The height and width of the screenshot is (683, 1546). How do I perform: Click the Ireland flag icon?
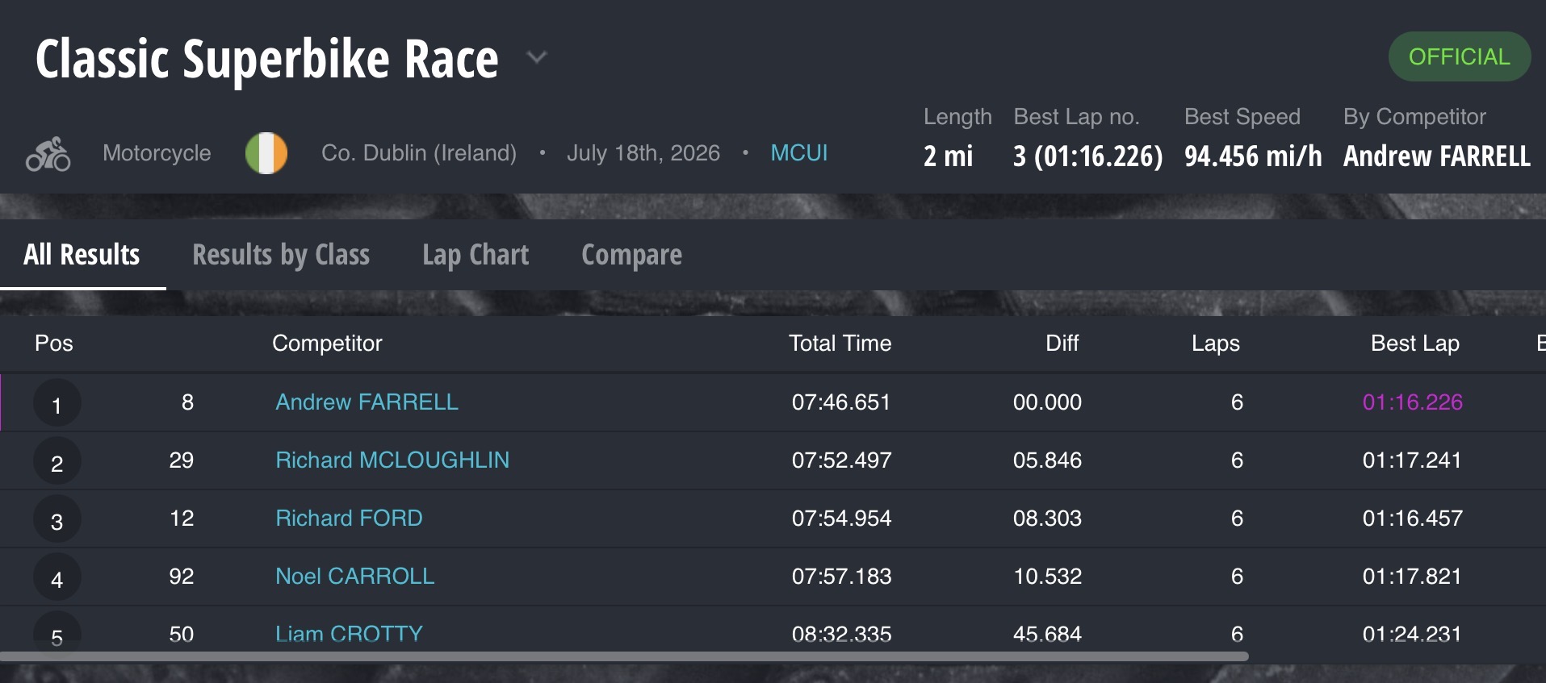point(266,153)
